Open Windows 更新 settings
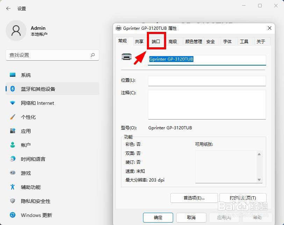This screenshot has width=284, height=225. point(52,215)
